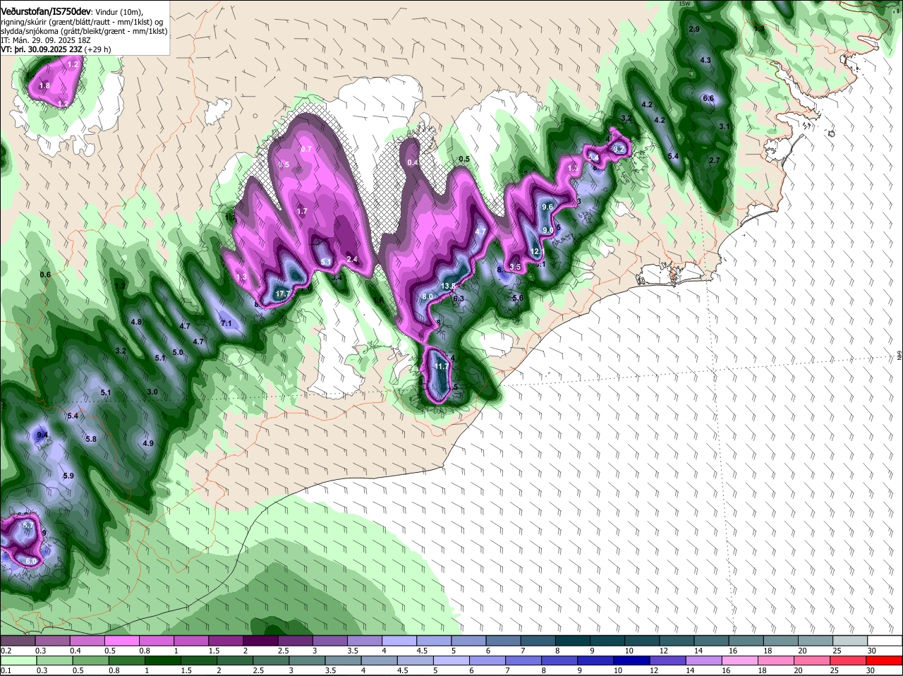Screen dimensions: 903x676
Task: Click the 1.7 snow value label
Action: pos(302,212)
